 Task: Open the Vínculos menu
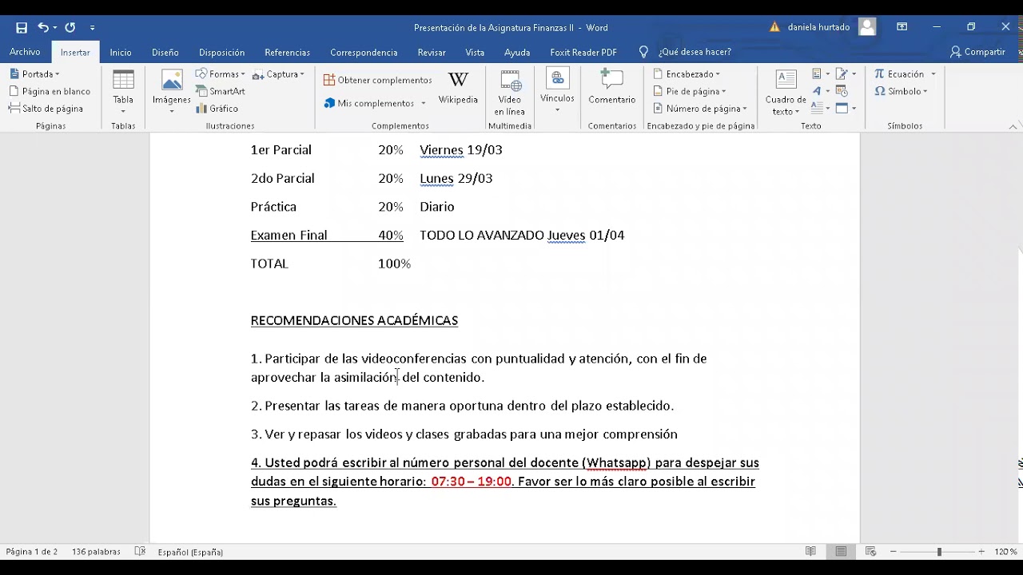click(x=557, y=90)
